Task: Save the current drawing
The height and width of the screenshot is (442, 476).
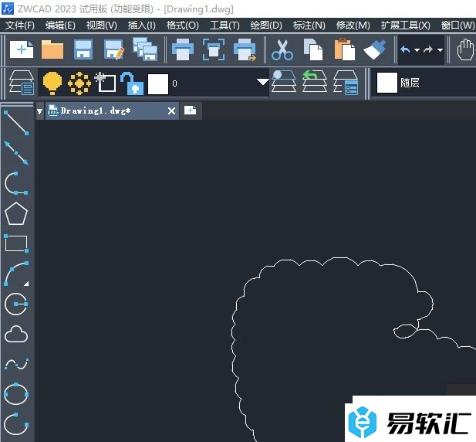Action: click(83, 49)
